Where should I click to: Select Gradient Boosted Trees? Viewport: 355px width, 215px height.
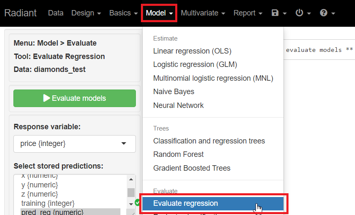(x=192, y=168)
